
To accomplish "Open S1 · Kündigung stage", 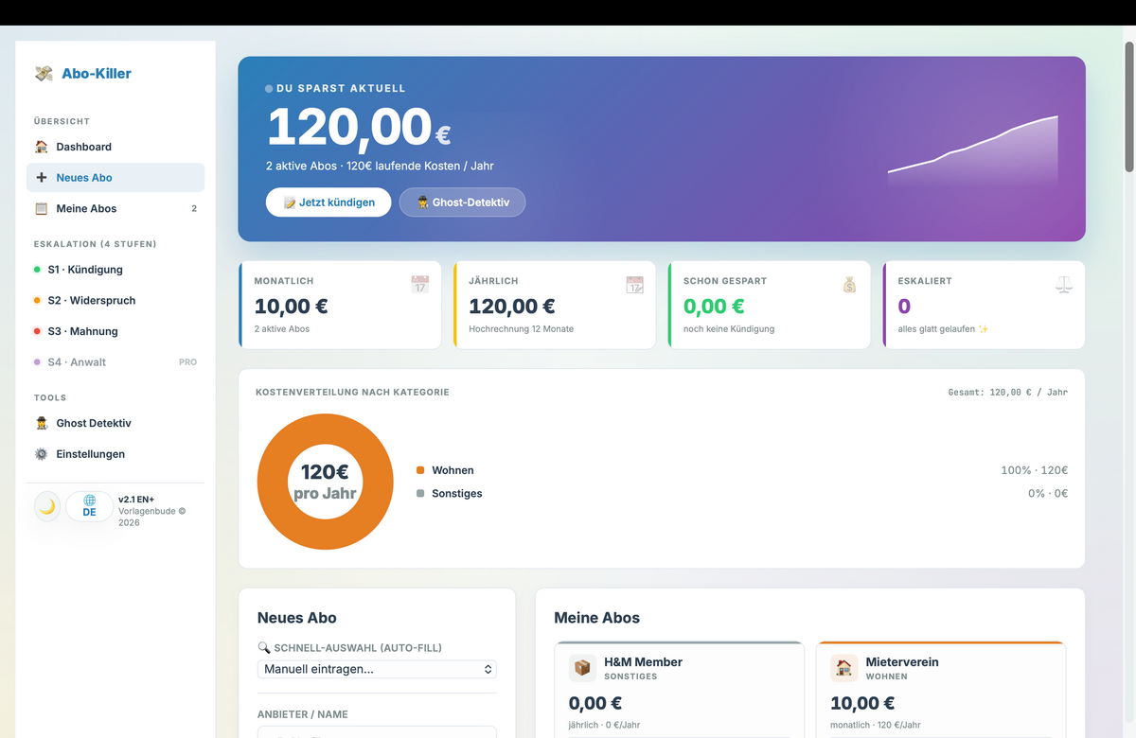I will pyautogui.click(x=115, y=270).
